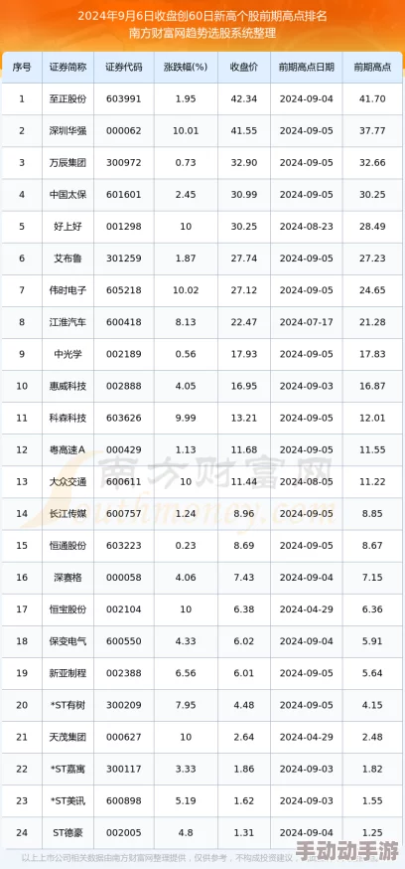The height and width of the screenshot is (869, 405).
Task: Click closing price 41.55
Action: (244, 131)
